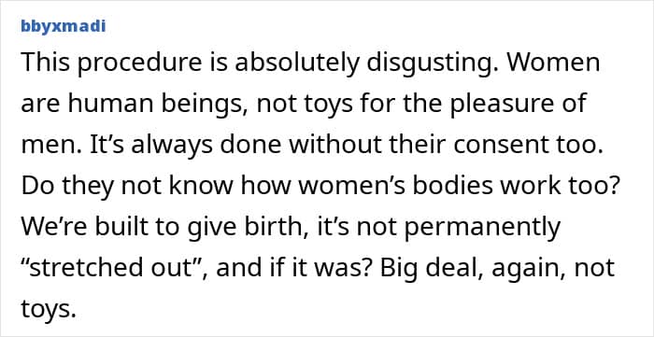The image size is (654, 337).
Task: Click the phrase "human beings" in the comment
Action: click(159, 104)
